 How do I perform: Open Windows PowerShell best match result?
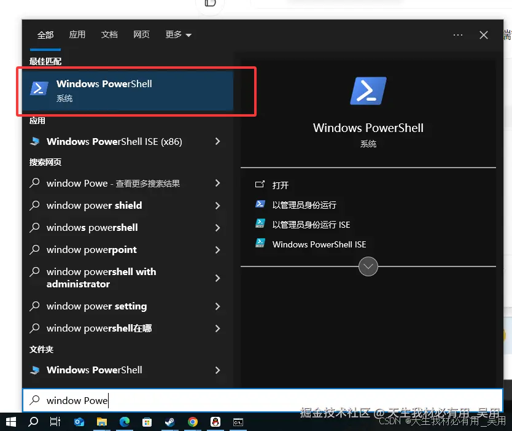point(128,91)
